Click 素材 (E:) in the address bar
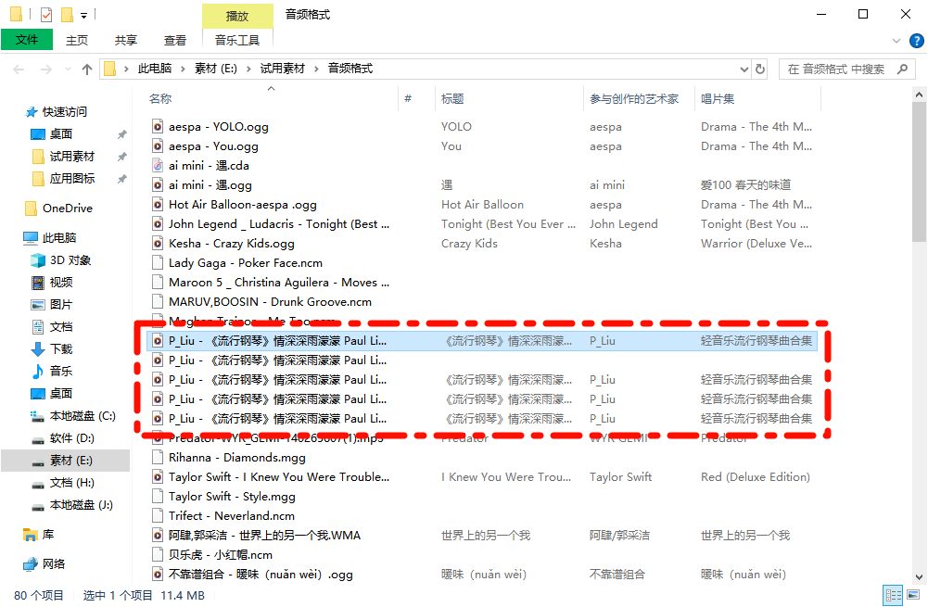The image size is (928, 607). (x=215, y=69)
